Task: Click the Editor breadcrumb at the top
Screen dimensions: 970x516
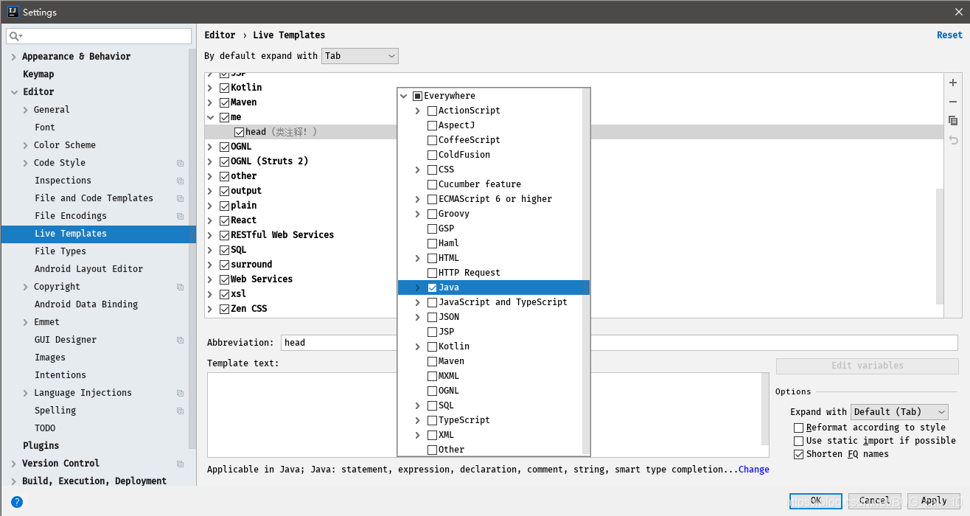Action: (x=220, y=35)
